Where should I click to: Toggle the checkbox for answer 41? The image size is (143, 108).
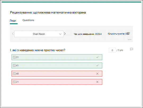14,66
